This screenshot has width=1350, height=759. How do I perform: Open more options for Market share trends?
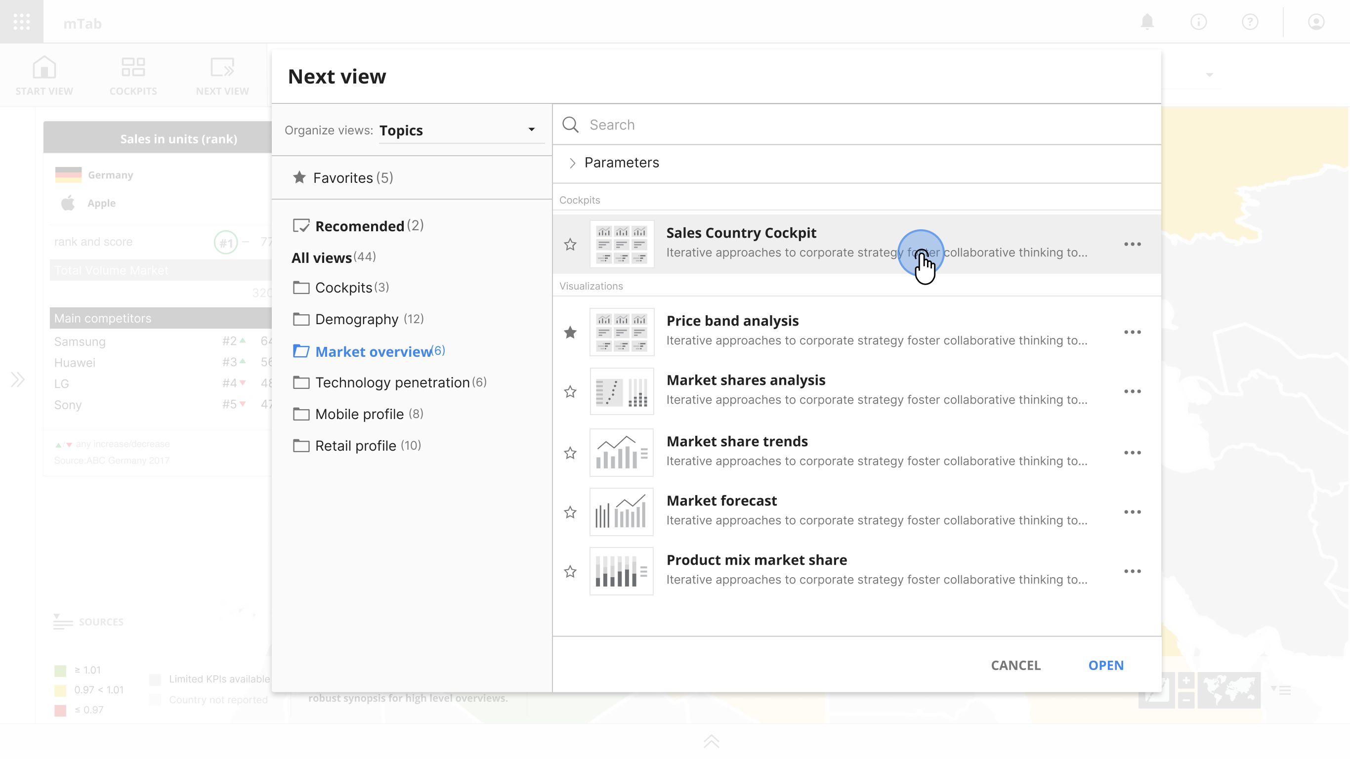tap(1133, 452)
